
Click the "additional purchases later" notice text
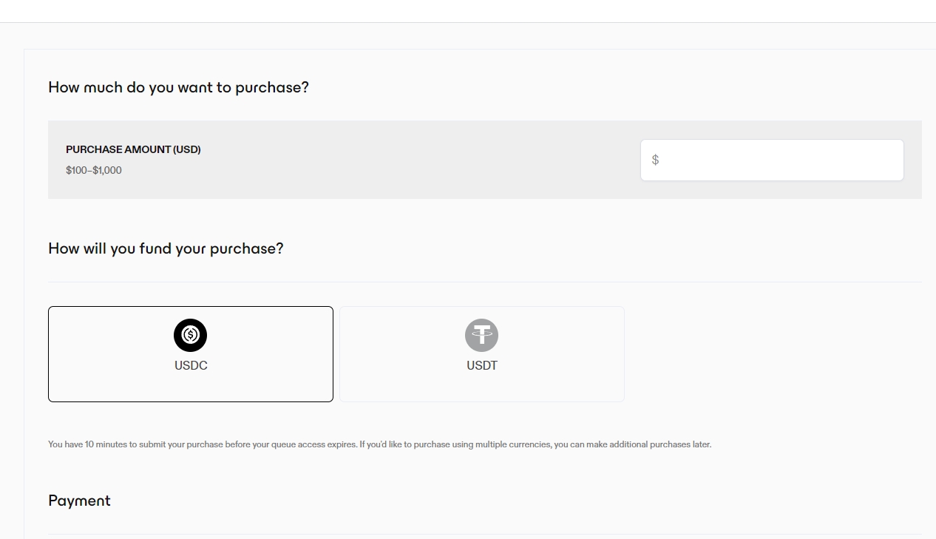[x=651, y=444]
